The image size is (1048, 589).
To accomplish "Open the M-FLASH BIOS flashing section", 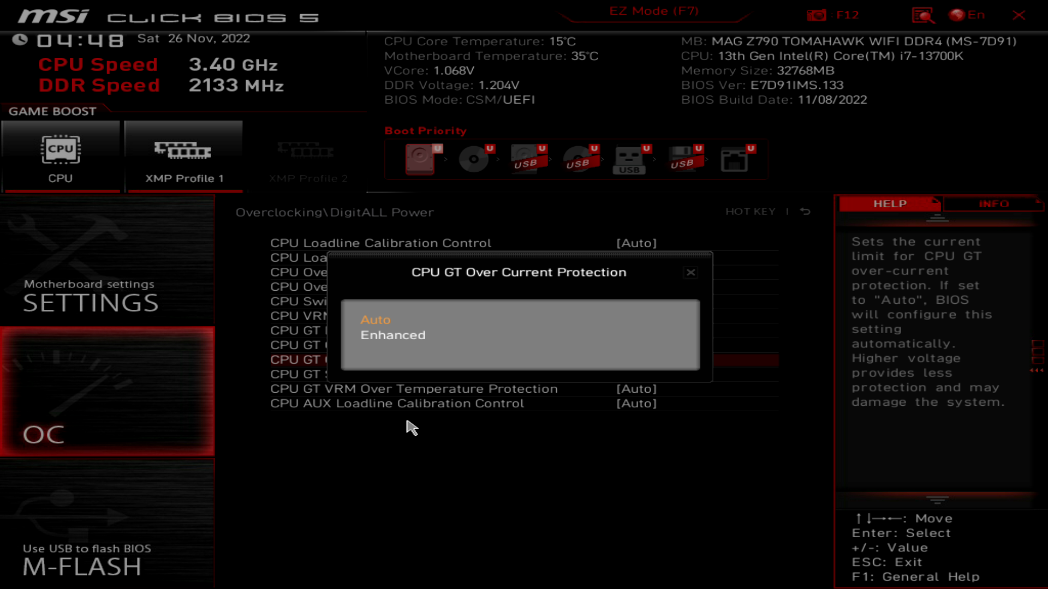I will pyautogui.click(x=108, y=524).
